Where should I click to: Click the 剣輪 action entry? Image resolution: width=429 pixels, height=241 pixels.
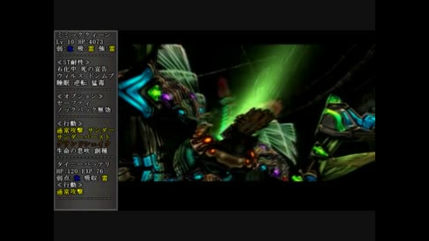tap(101, 150)
